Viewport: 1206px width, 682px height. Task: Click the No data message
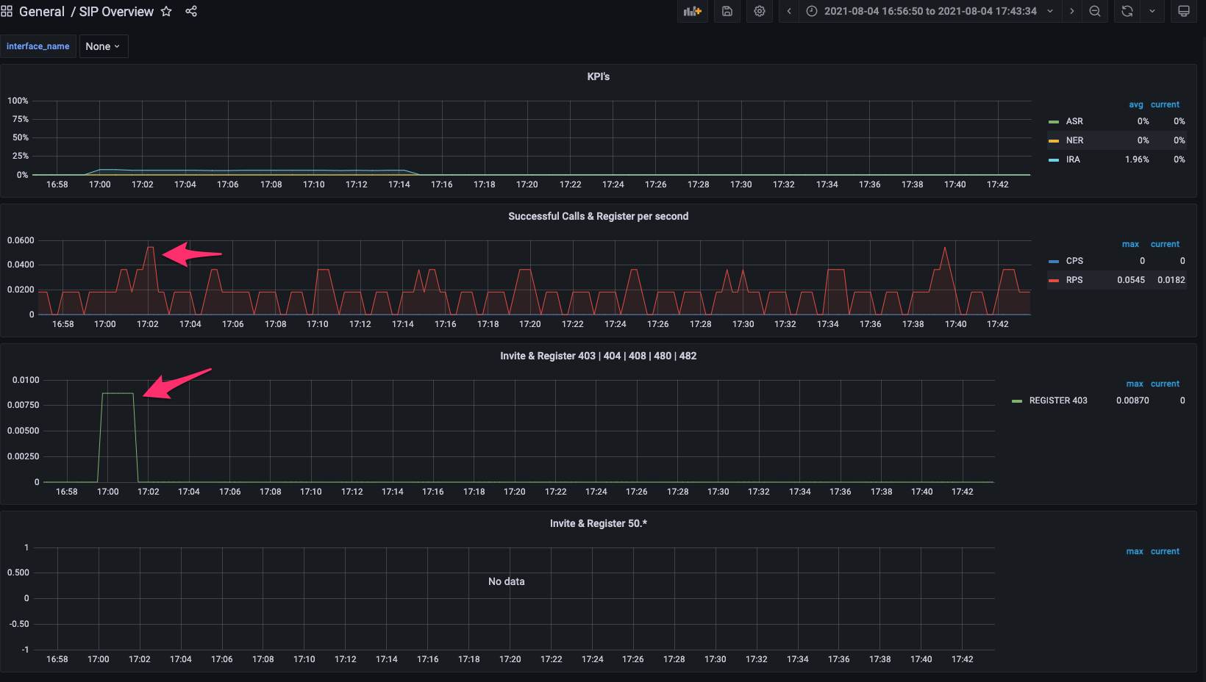507,581
